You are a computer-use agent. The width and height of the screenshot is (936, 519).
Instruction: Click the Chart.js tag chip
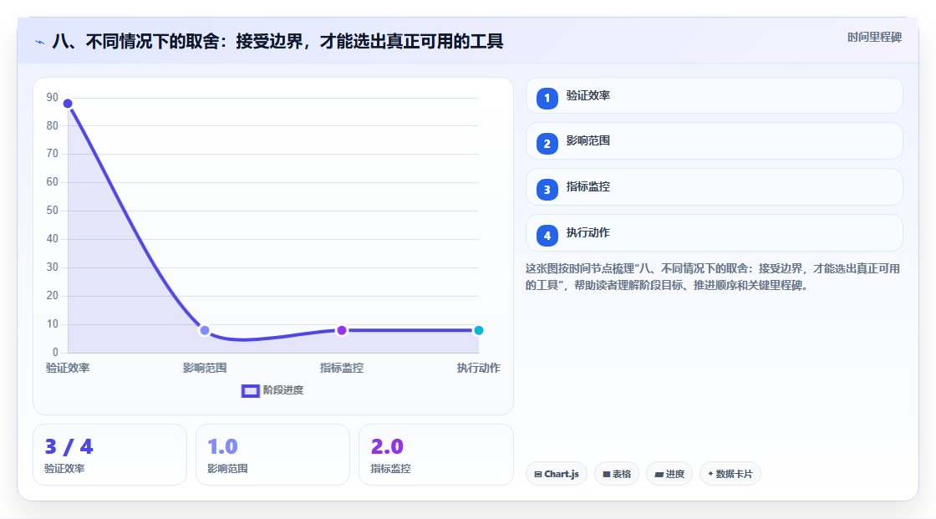pyautogui.click(x=557, y=474)
